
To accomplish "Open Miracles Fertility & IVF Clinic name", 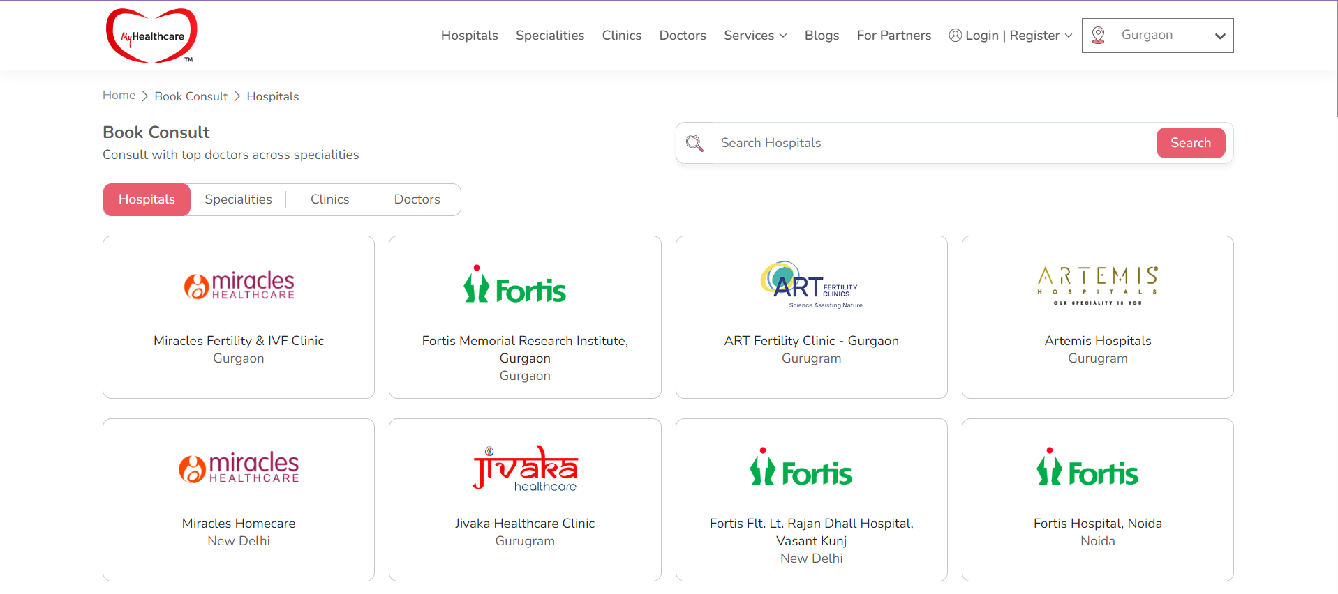I will (x=239, y=341).
